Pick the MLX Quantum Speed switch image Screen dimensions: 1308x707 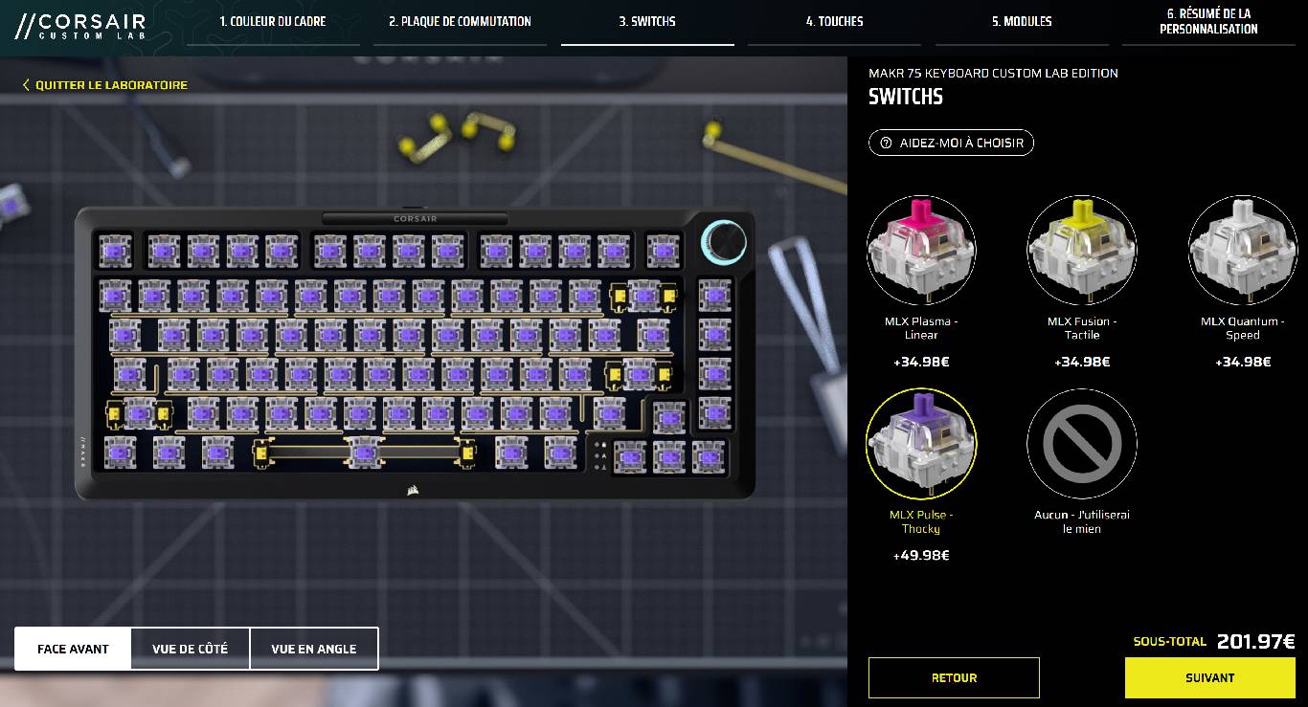[1243, 251]
